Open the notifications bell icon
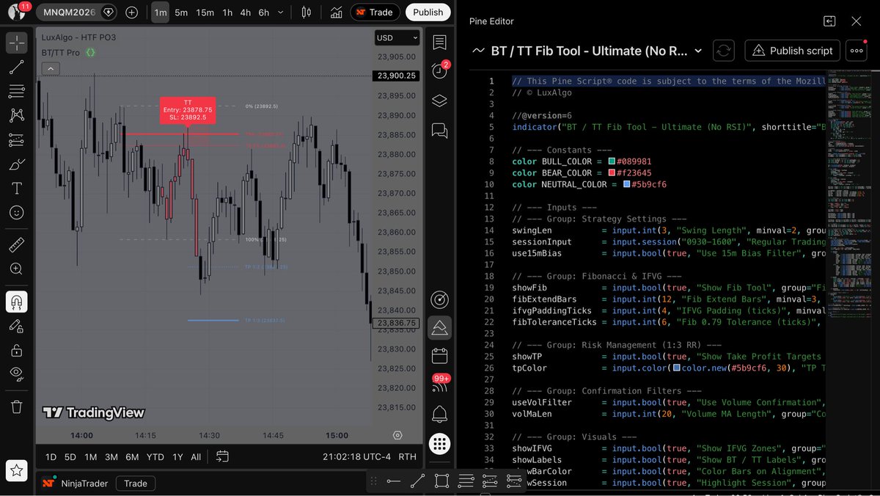Screen dimensions: 880x496 pyautogui.click(x=439, y=414)
